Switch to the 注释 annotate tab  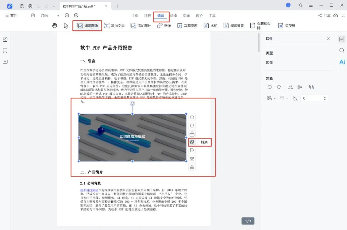tap(148, 16)
